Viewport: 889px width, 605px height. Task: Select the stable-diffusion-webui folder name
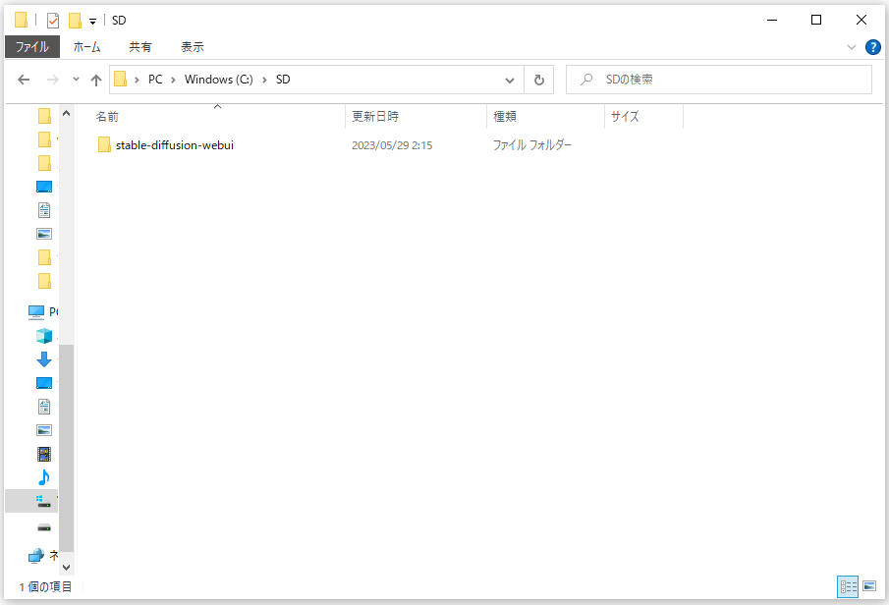(x=175, y=145)
